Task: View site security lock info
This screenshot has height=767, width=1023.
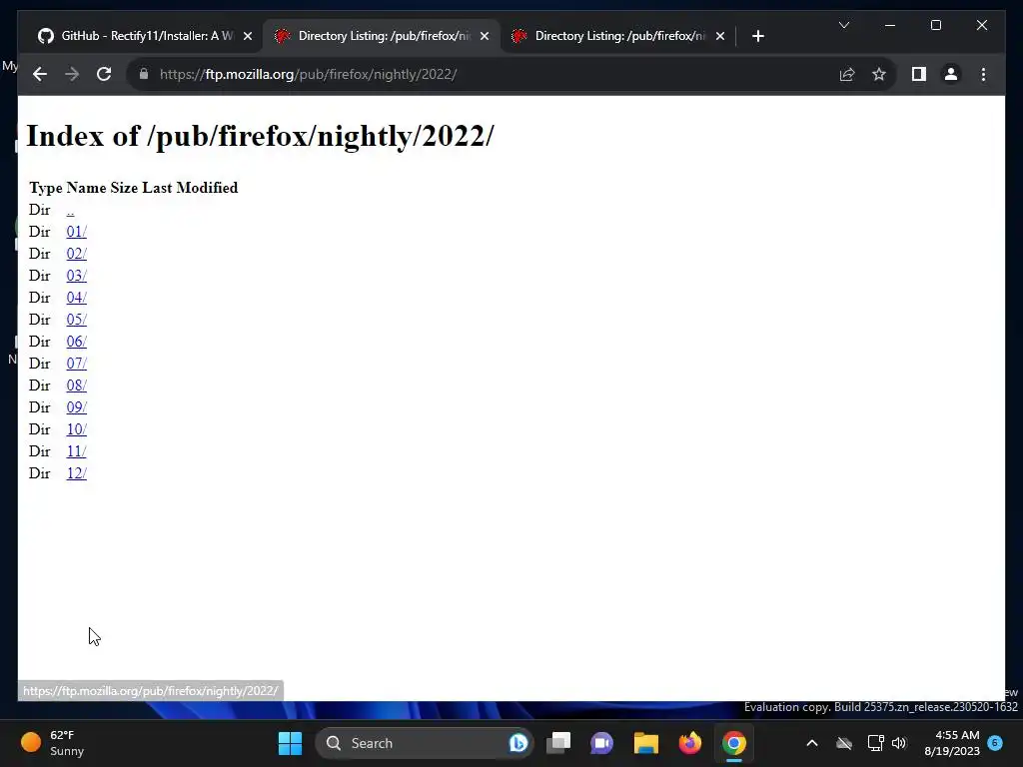Action: pyautogui.click(x=144, y=74)
